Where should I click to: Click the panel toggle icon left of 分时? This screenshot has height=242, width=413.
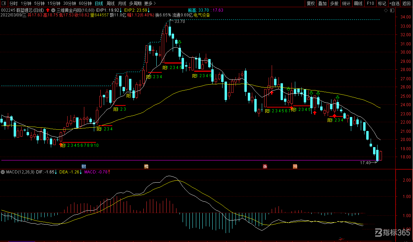click(x=4, y=3)
